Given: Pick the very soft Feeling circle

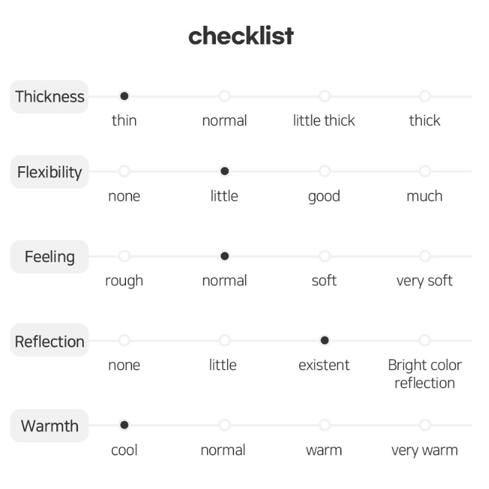Looking at the screenshot, I should click(x=425, y=256).
